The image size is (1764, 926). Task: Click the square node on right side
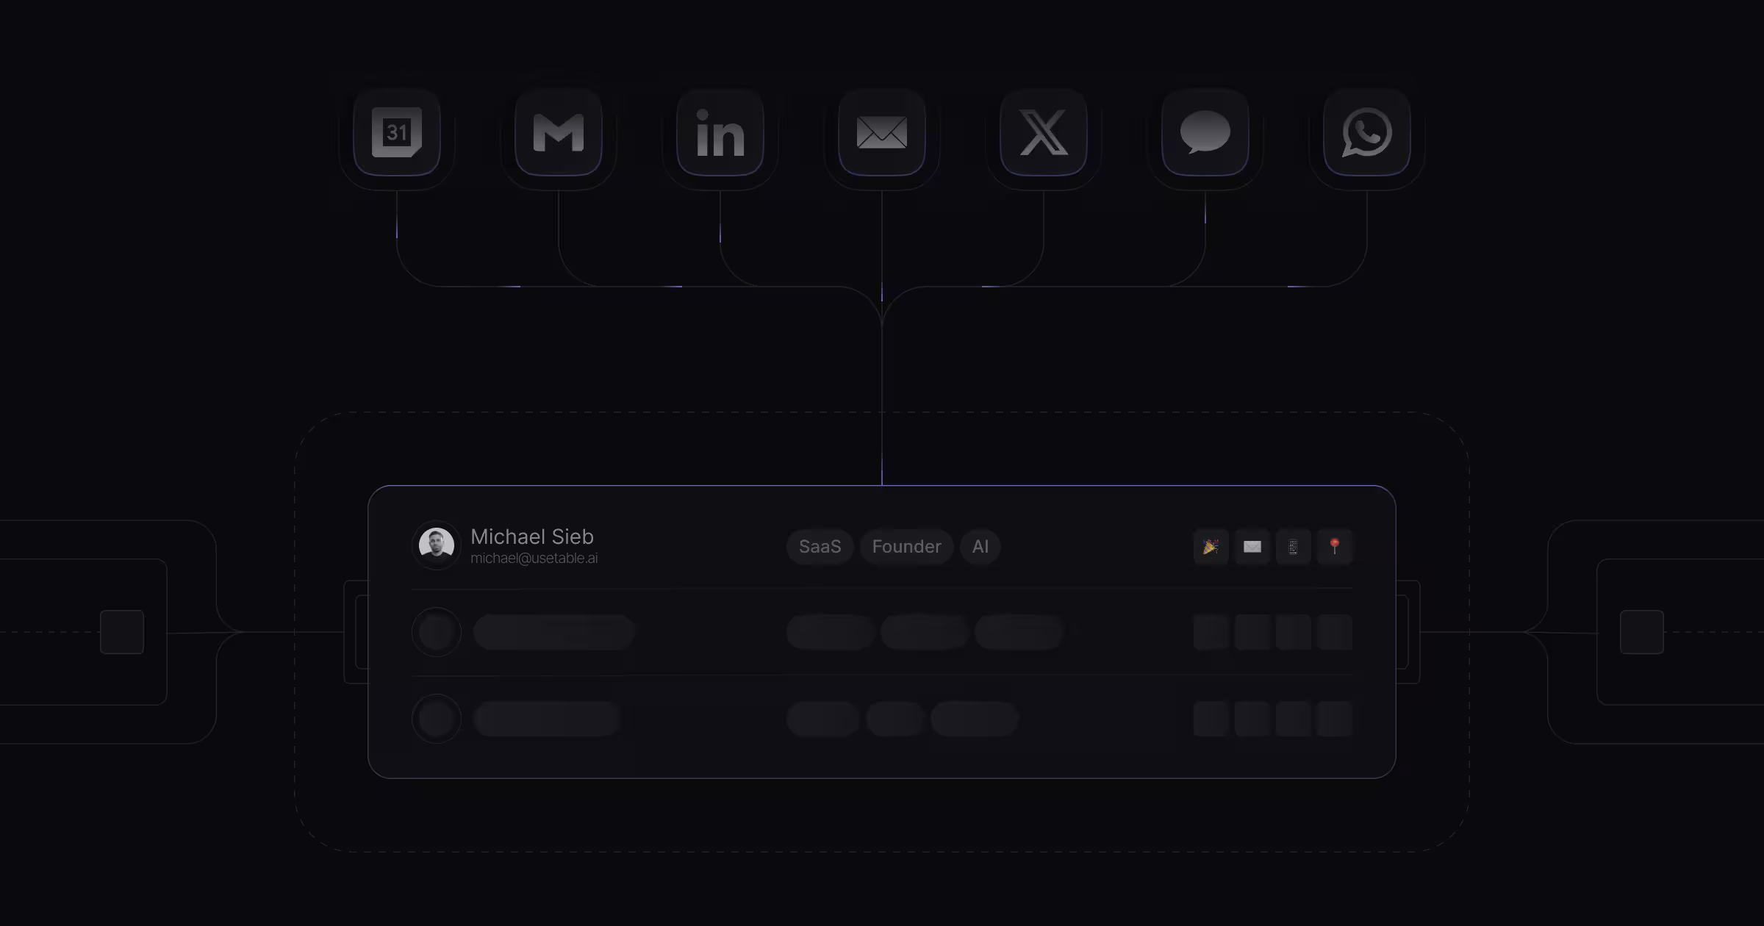coord(1641,632)
